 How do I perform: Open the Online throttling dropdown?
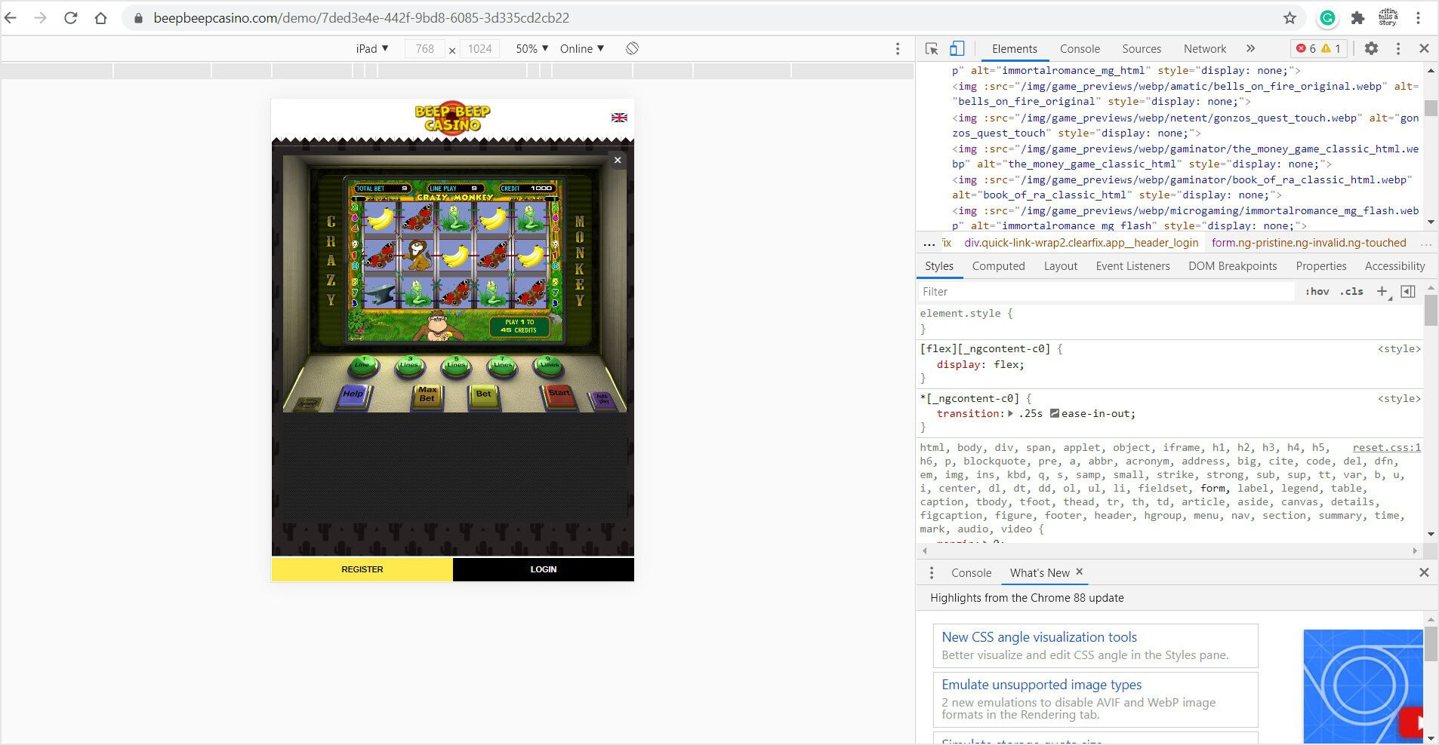pos(582,48)
